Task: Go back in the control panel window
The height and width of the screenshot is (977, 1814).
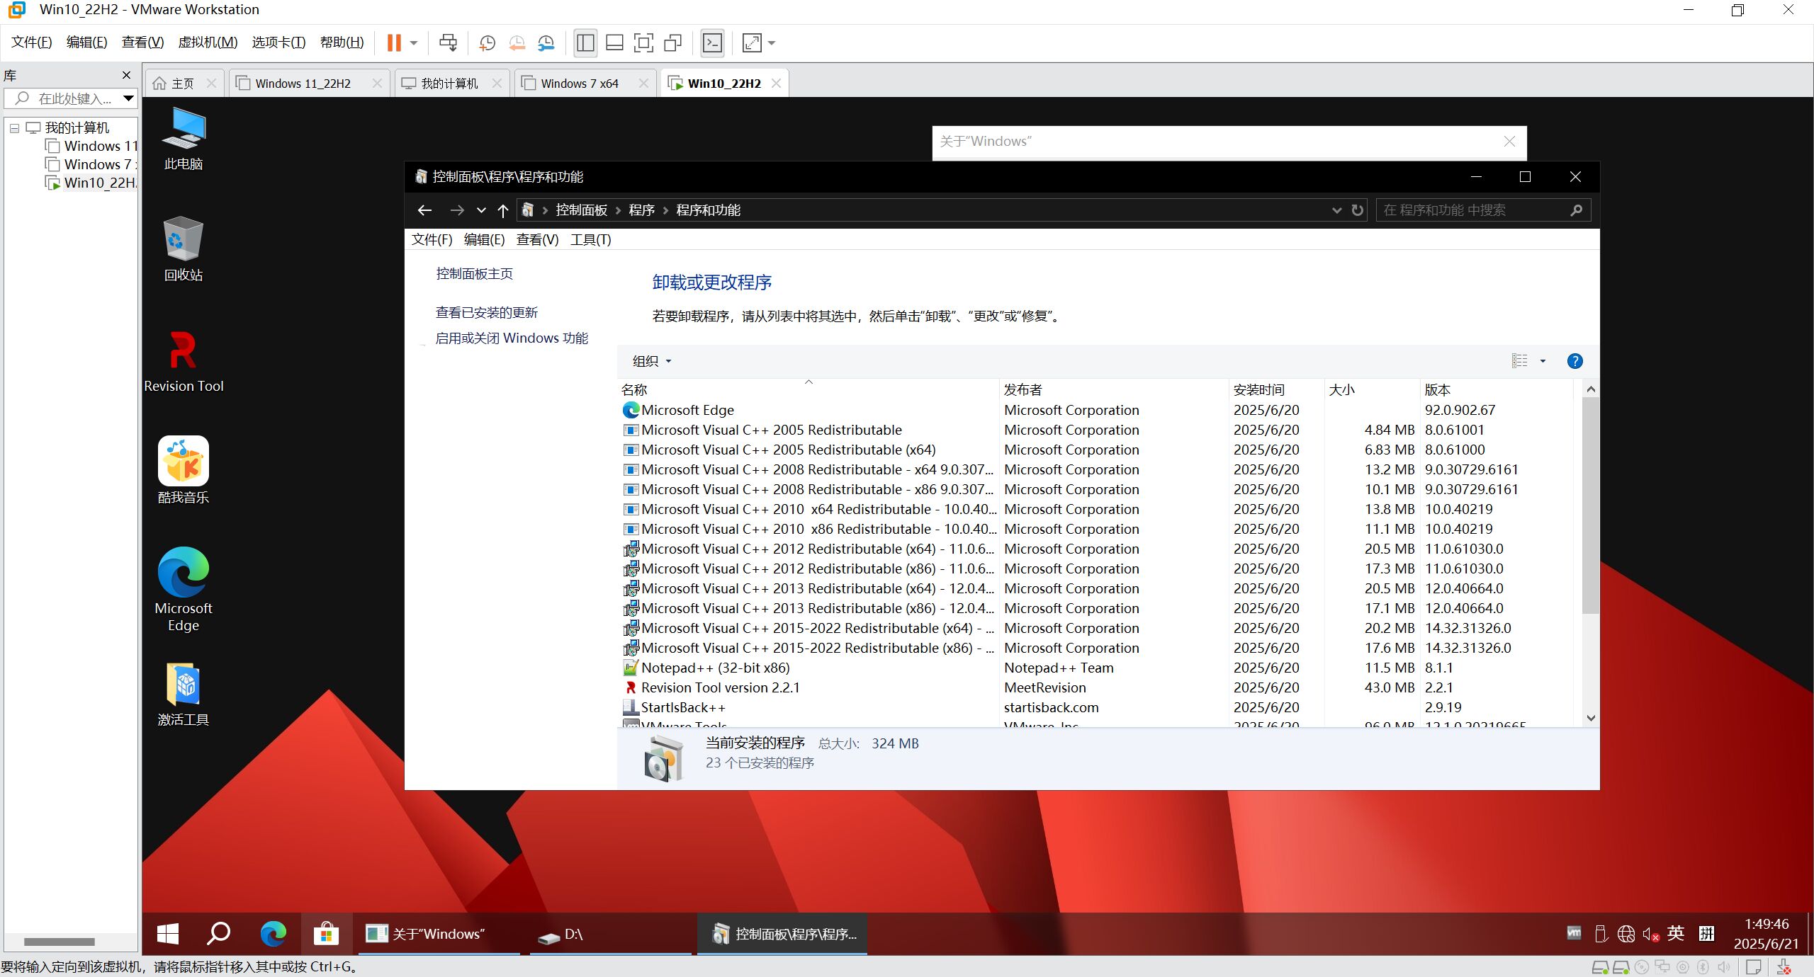Action: pos(424,210)
